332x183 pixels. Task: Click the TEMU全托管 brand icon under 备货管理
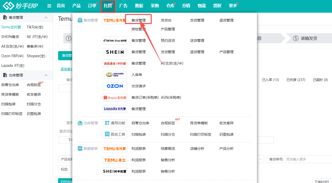115,20
